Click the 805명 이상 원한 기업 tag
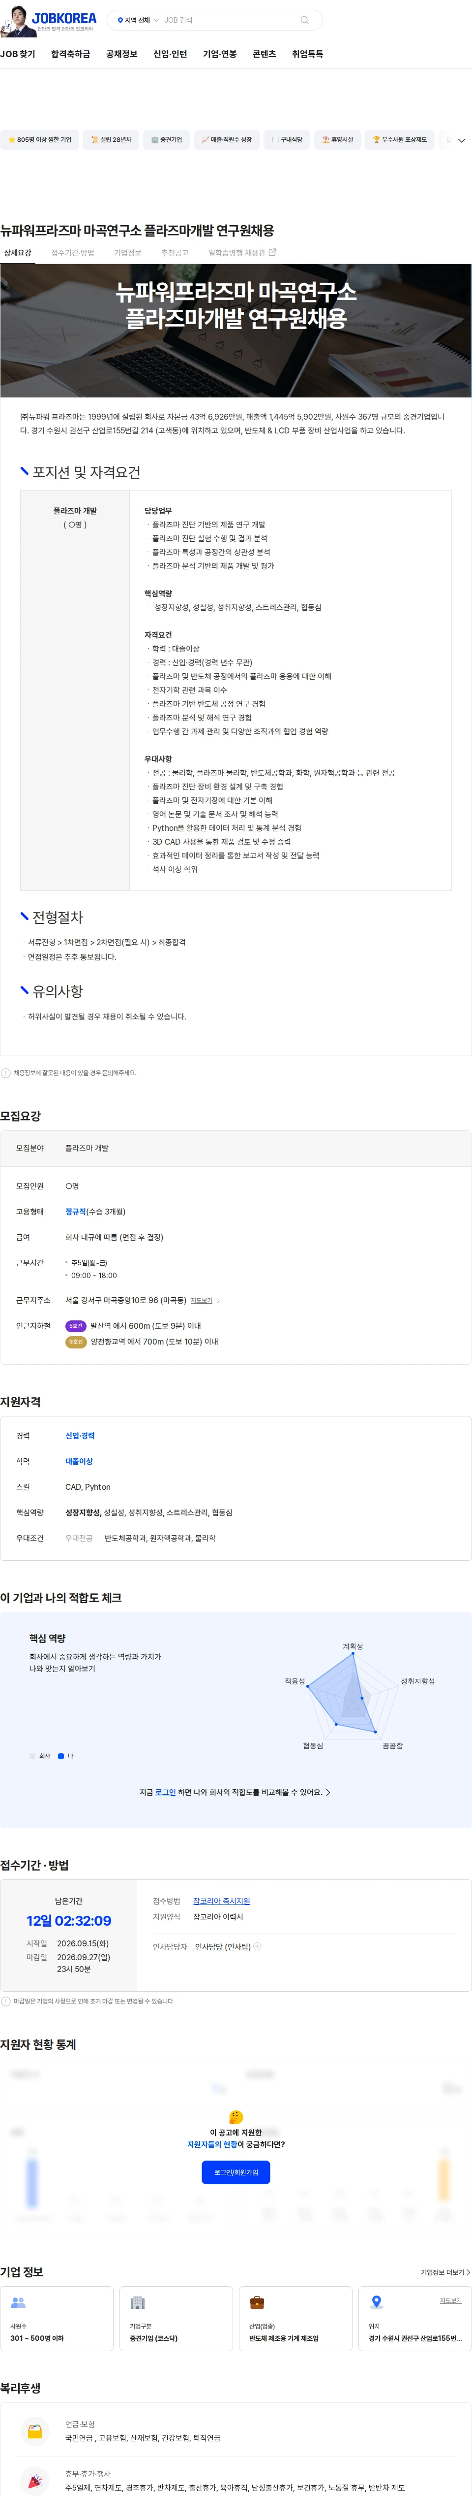This screenshot has width=472, height=2496. point(40,139)
